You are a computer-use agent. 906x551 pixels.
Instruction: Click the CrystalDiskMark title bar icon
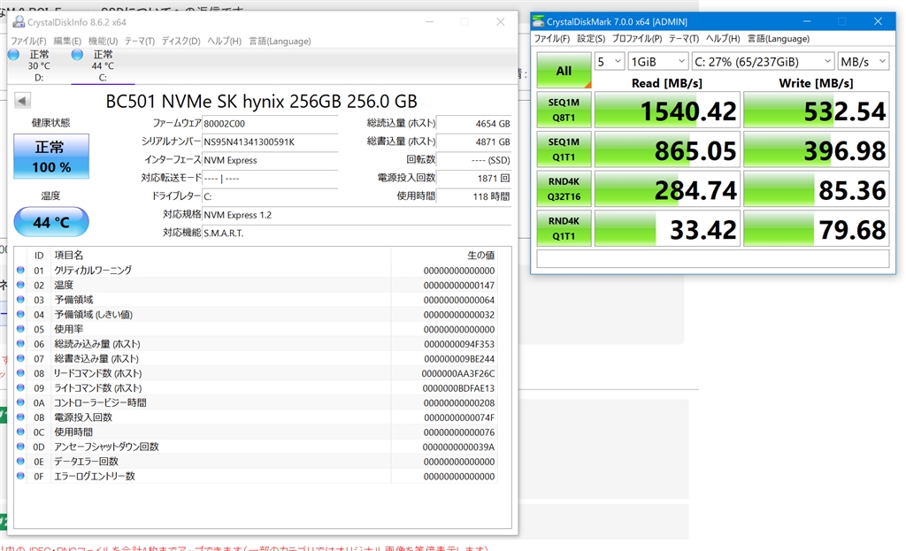(538, 21)
